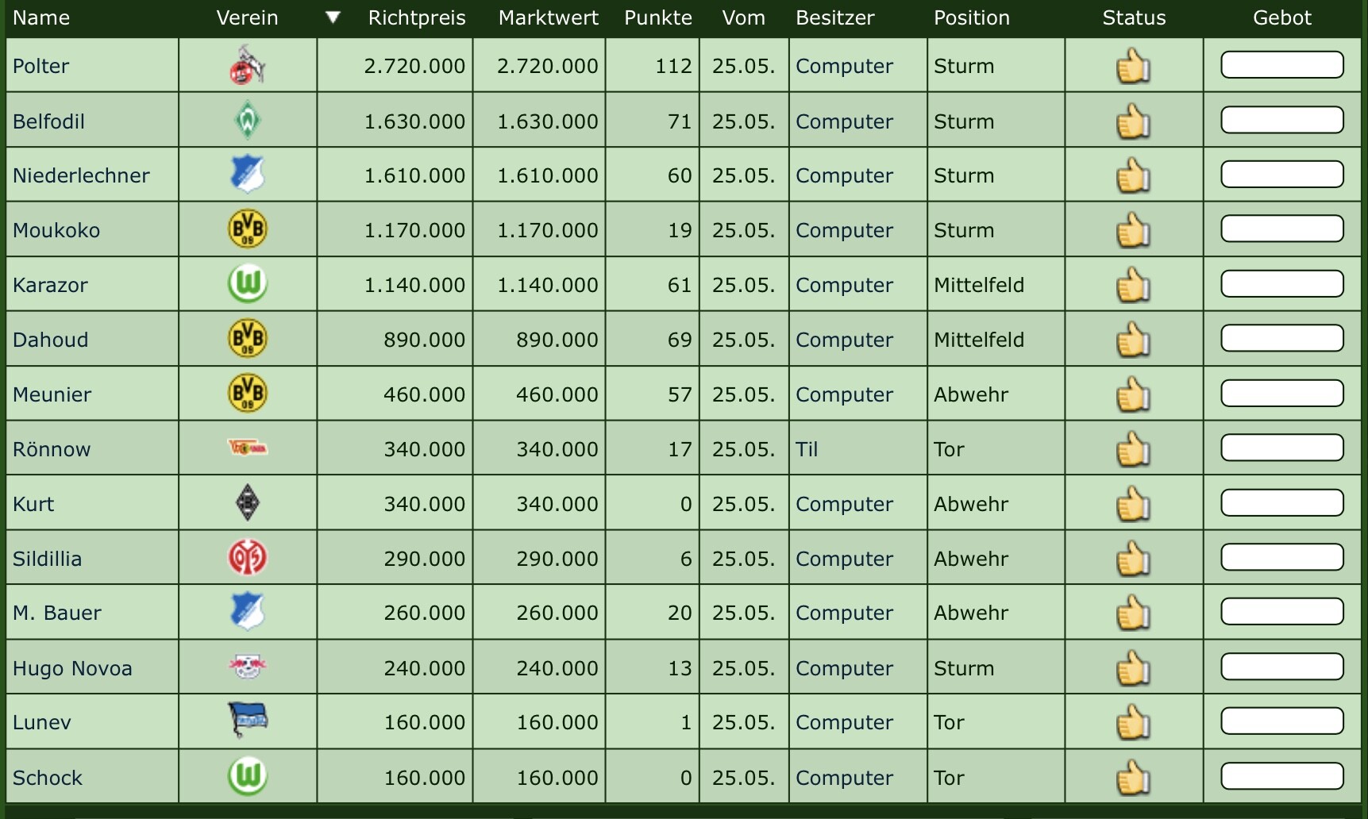Click the thumbs-up status icon for Polter
The width and height of the screenshot is (1368, 819).
point(1133,66)
